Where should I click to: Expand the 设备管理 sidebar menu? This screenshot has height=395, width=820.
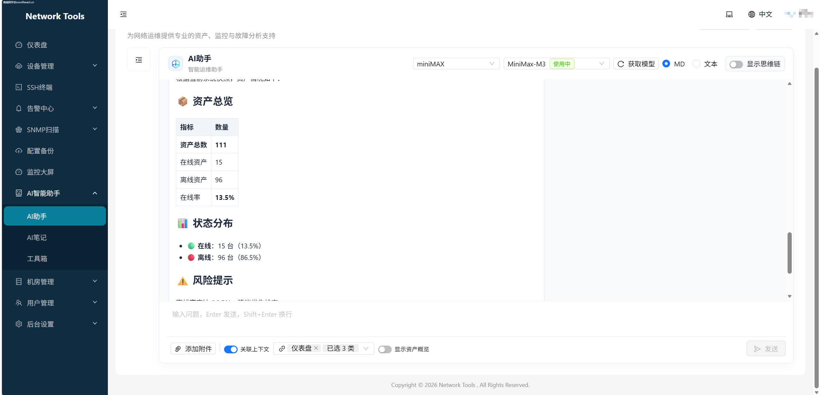(x=55, y=66)
